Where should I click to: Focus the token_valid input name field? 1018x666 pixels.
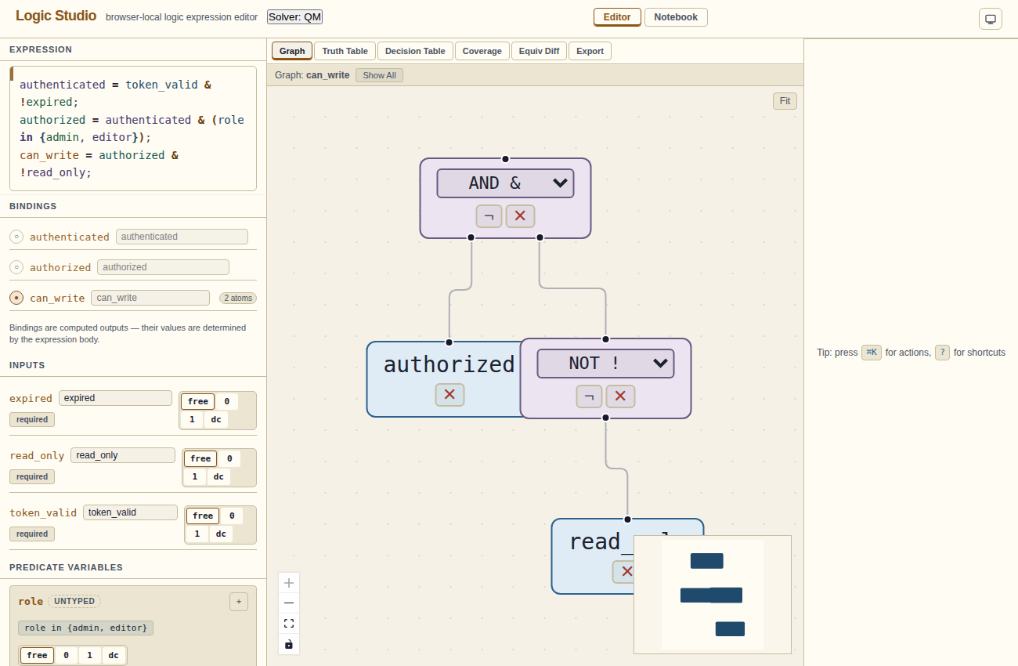point(130,512)
